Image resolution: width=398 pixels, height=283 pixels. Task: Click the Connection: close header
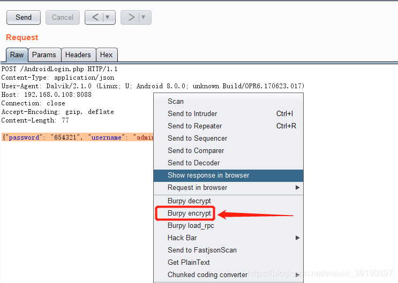point(33,103)
